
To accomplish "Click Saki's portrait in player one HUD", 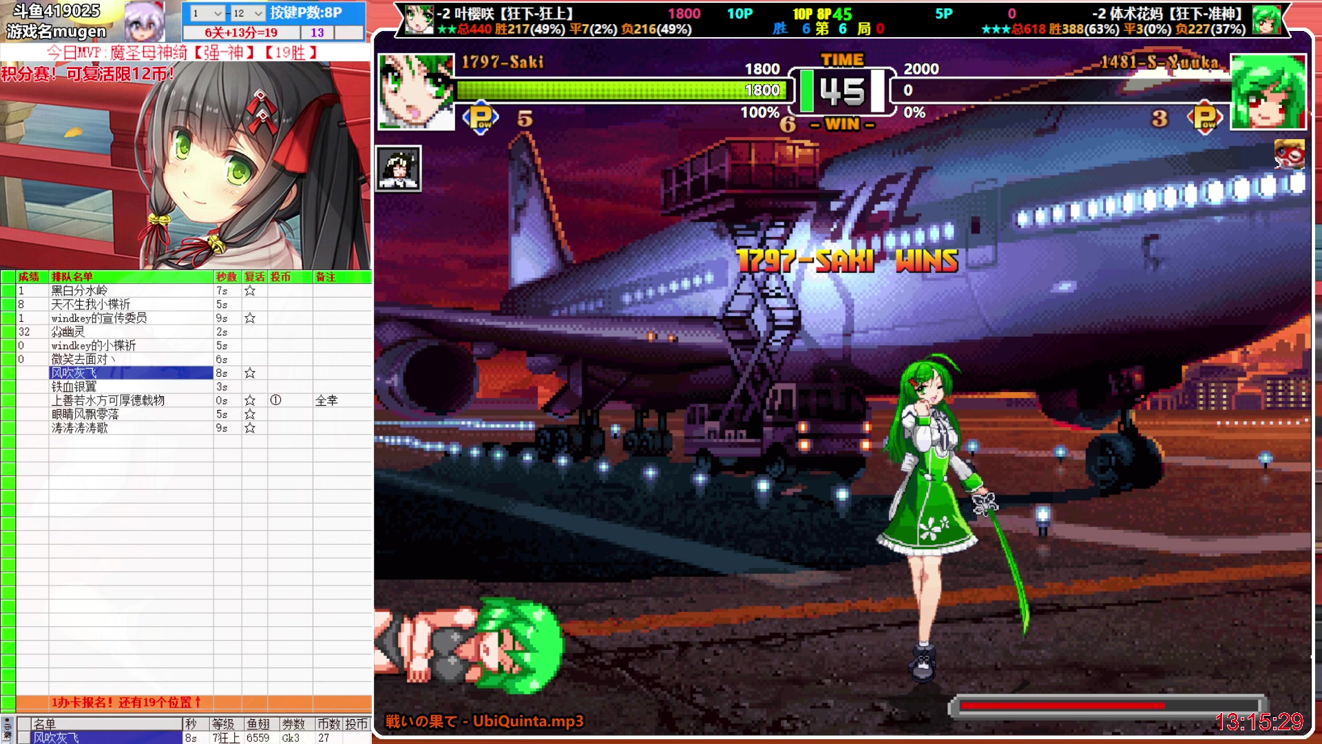I will coord(416,92).
